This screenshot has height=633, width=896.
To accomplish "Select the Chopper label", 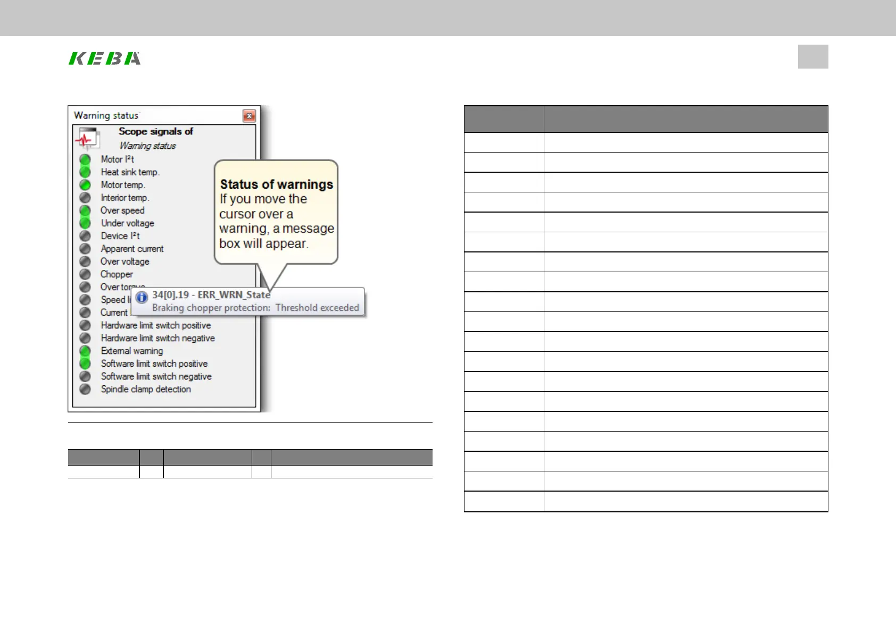I will 117,274.
